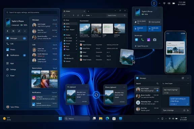Open the Start menu on the taskbar
The height and width of the screenshot is (129, 194).
[60, 119]
